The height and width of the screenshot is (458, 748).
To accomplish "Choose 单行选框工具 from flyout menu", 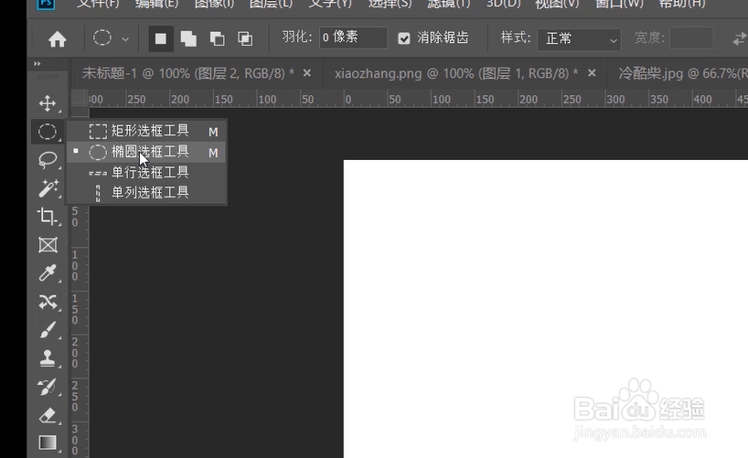I will (146, 172).
